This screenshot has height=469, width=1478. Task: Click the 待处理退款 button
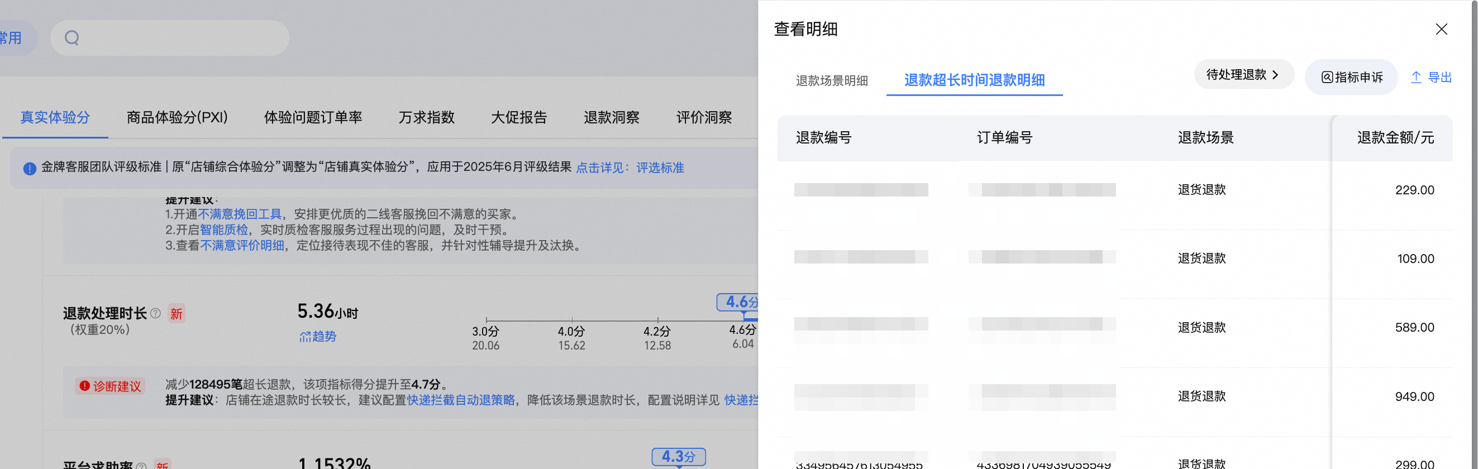tap(1243, 74)
